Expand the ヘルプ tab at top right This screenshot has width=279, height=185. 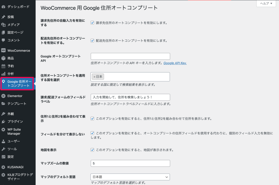(266, 3)
